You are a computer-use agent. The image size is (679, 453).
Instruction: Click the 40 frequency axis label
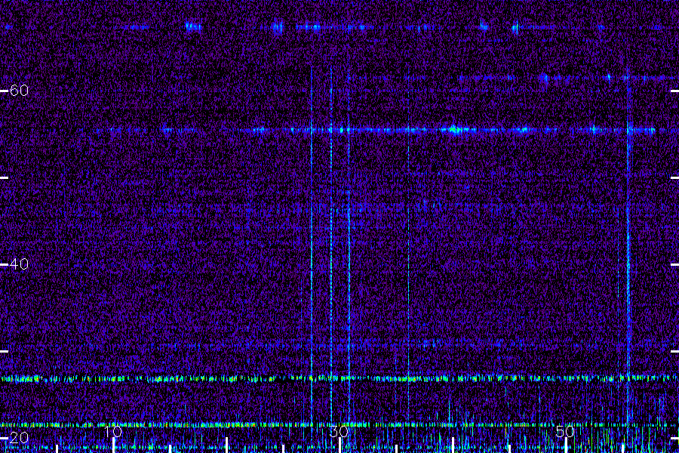pos(19,264)
